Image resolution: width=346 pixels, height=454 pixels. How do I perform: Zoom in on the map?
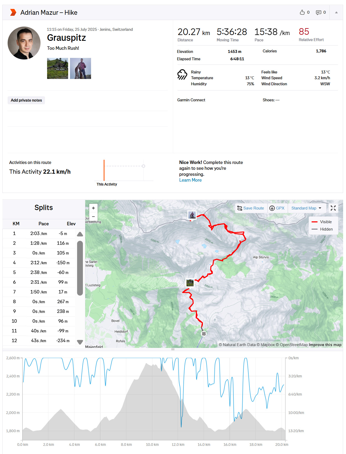(x=93, y=208)
